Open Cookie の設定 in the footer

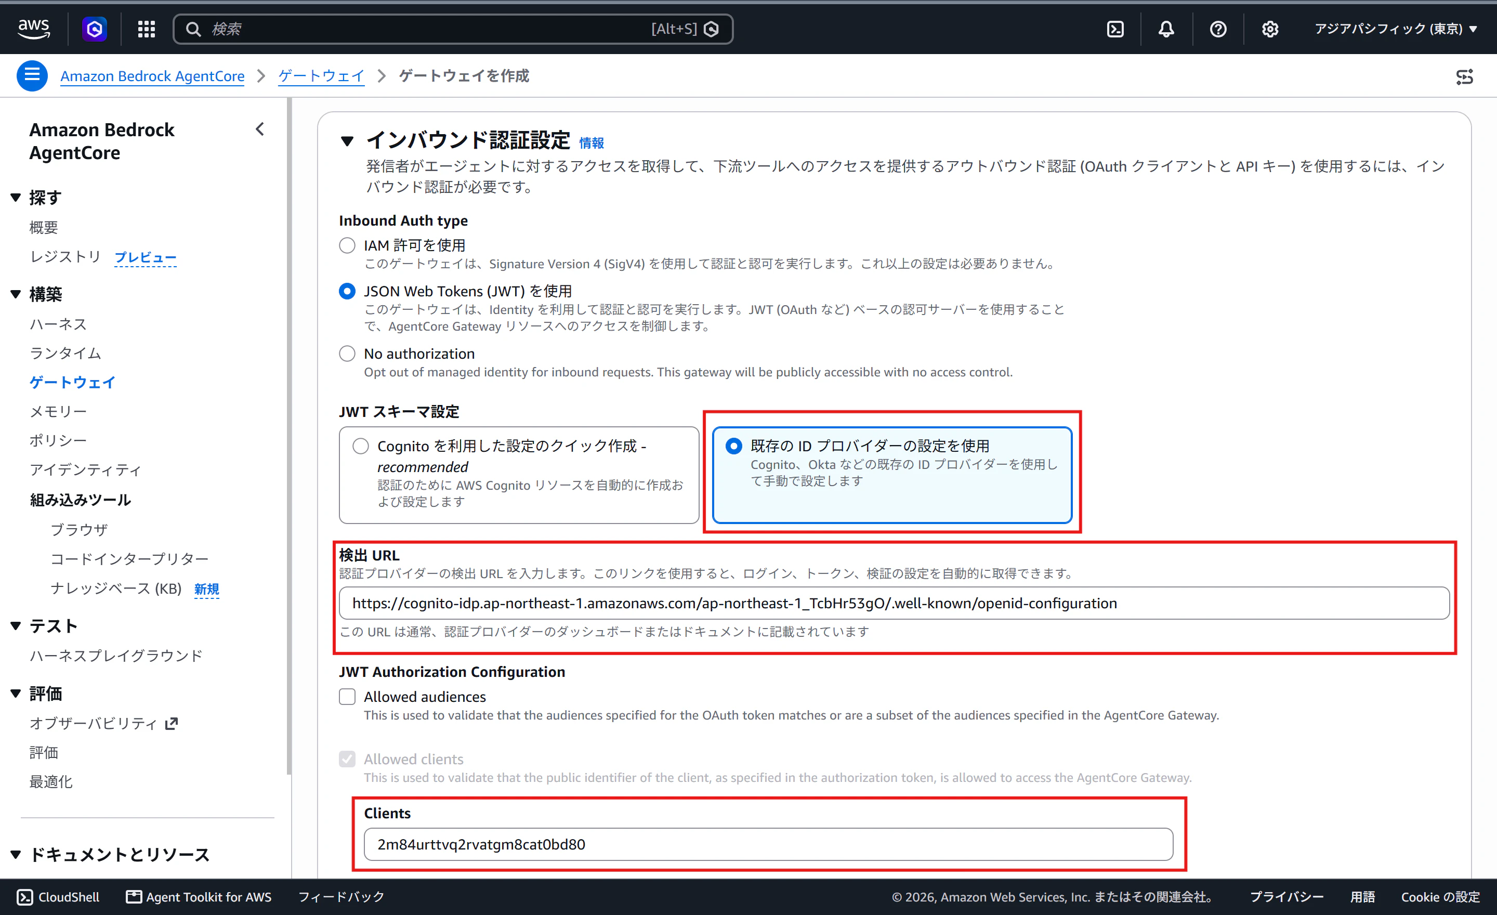[x=1440, y=897]
